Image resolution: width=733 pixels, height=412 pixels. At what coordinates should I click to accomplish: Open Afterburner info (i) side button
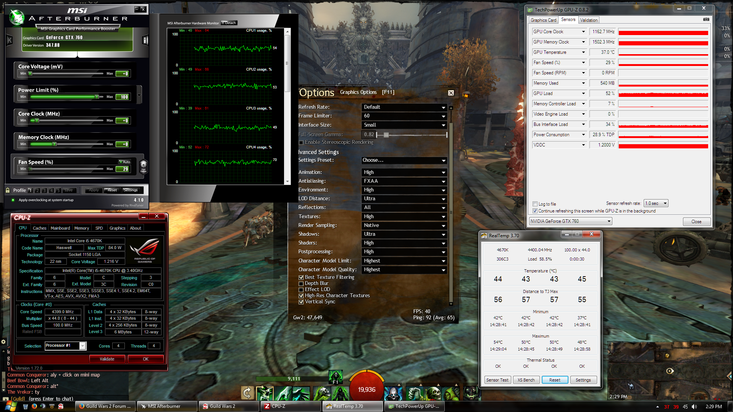pyautogui.click(x=145, y=40)
